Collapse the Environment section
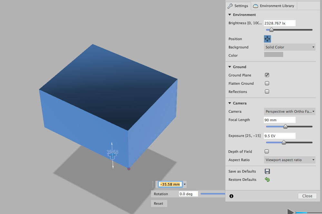 point(230,15)
